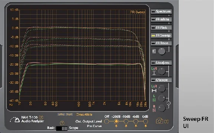Switch to Spectrum mode
The image size is (214, 133).
coord(161,11)
